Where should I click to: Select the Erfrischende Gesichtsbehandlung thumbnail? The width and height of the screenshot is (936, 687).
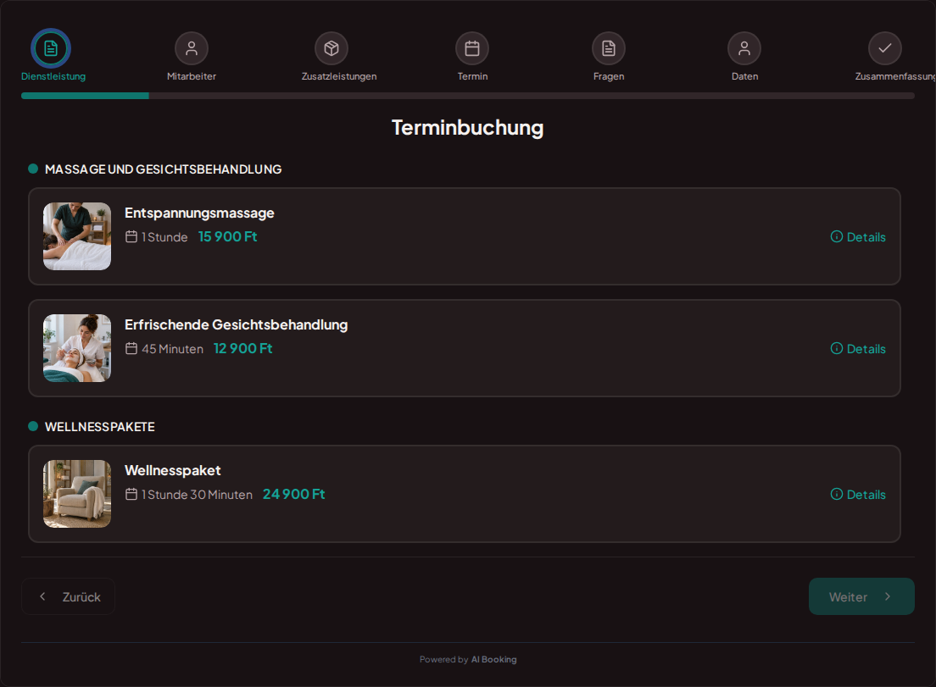point(77,347)
